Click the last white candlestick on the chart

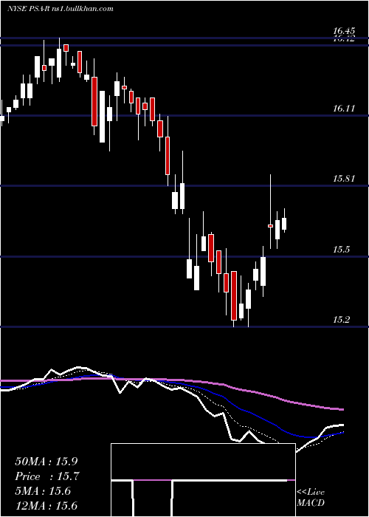(x=284, y=224)
